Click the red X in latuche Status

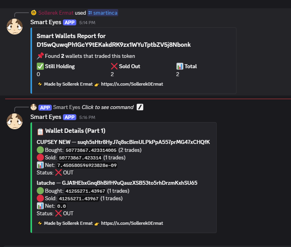tap(59, 213)
